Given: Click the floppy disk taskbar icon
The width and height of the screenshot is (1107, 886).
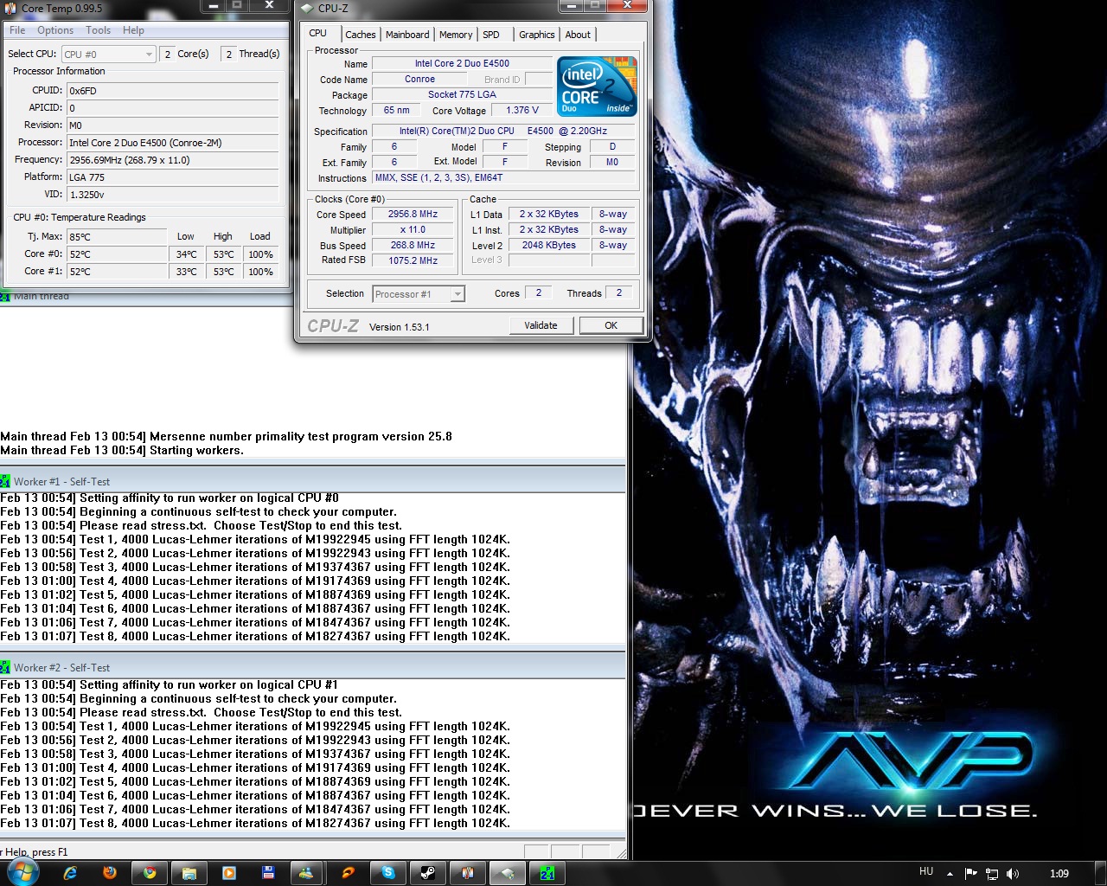Looking at the screenshot, I should (268, 873).
